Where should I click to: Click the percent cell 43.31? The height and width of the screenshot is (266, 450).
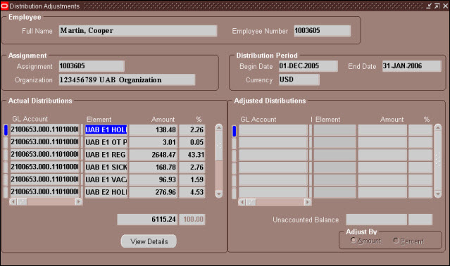pyautogui.click(x=192, y=155)
